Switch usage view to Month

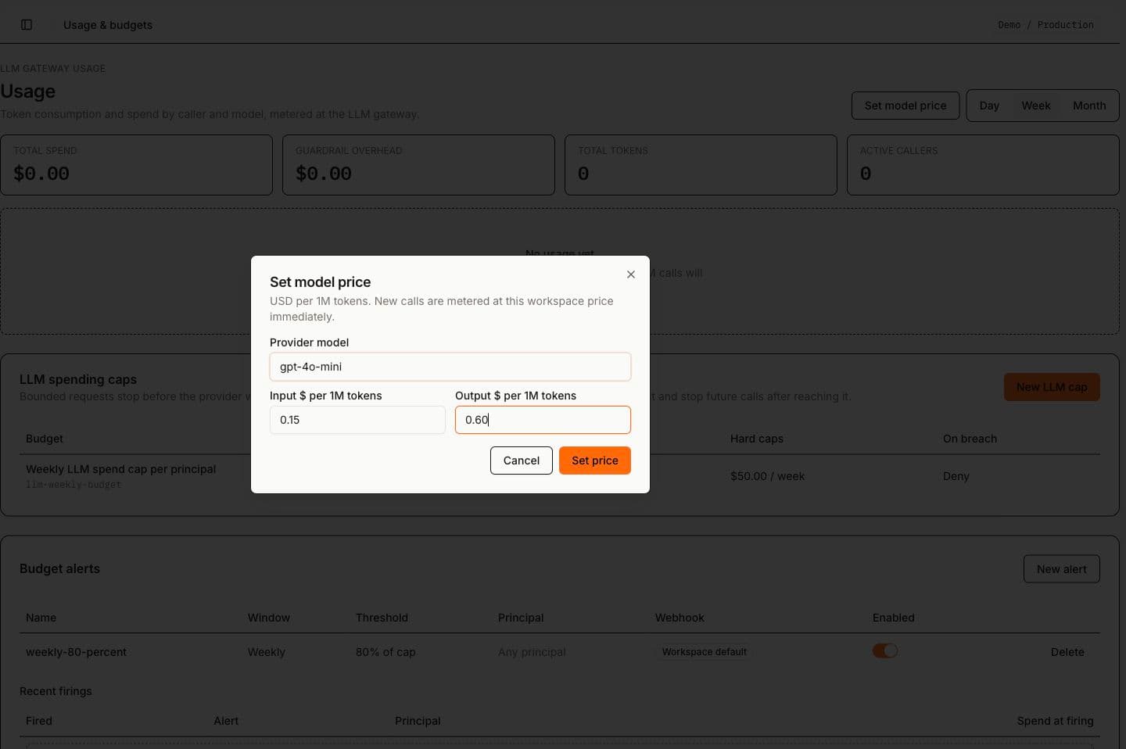[x=1089, y=106]
